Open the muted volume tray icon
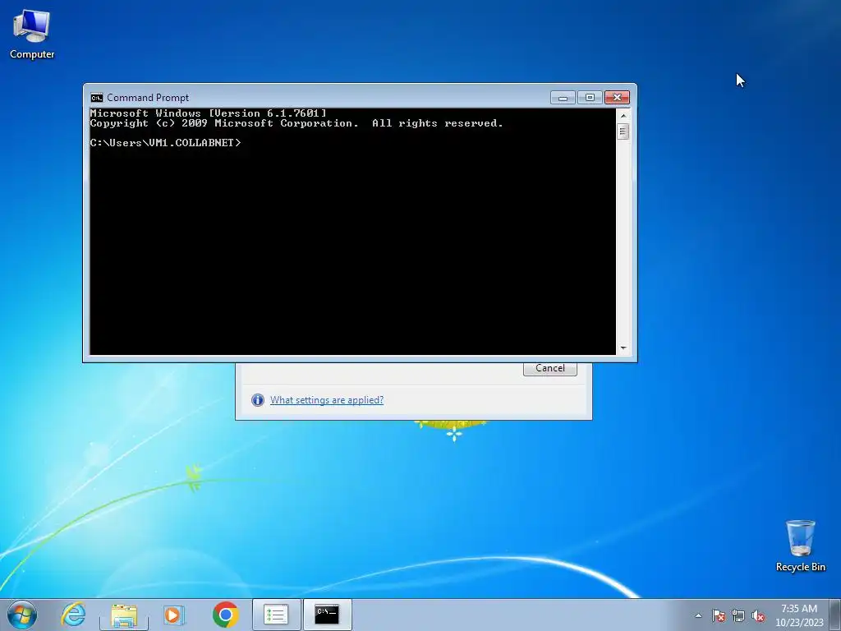The width and height of the screenshot is (841, 631). [x=758, y=615]
